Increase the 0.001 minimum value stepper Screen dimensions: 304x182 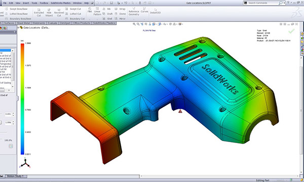(x=13, y=113)
